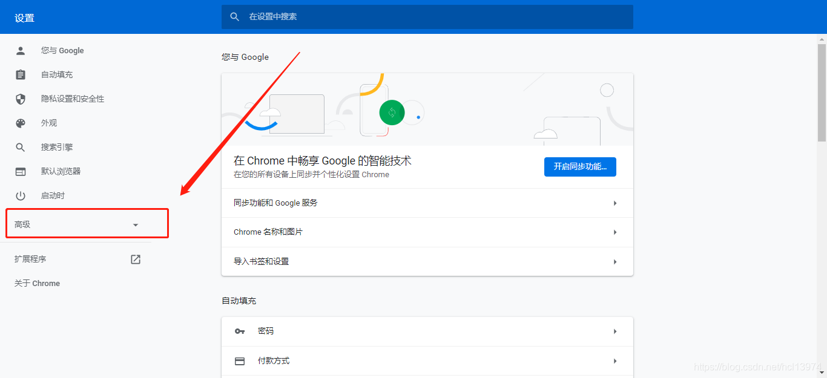This screenshot has width=827, height=378.
Task: Click the person icon beside 您与 Google
Action: tap(21, 50)
